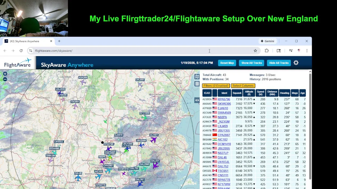Open the N717WW flight link
337x189 pixels.
tap(224, 184)
